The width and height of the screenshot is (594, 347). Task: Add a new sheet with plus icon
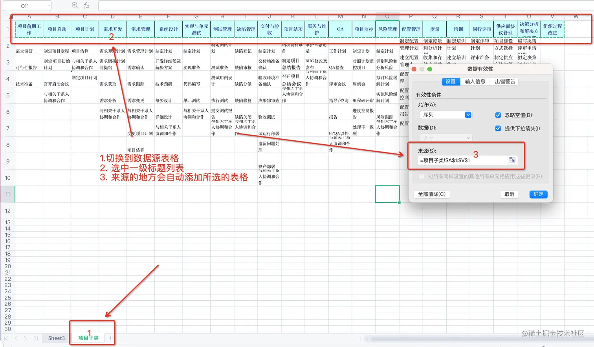pos(111,338)
